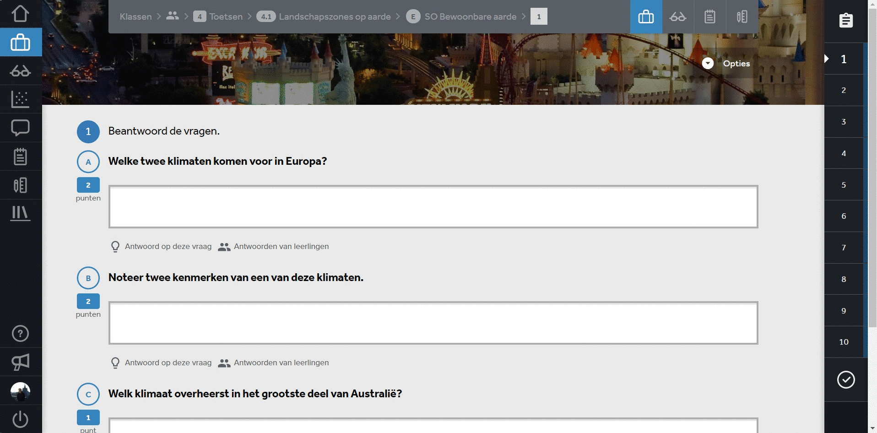The image size is (877, 433).
Task: Jump to question 4 in right navigator
Action: coord(844,153)
